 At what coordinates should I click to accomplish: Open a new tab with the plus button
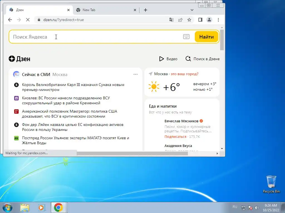click(145, 10)
